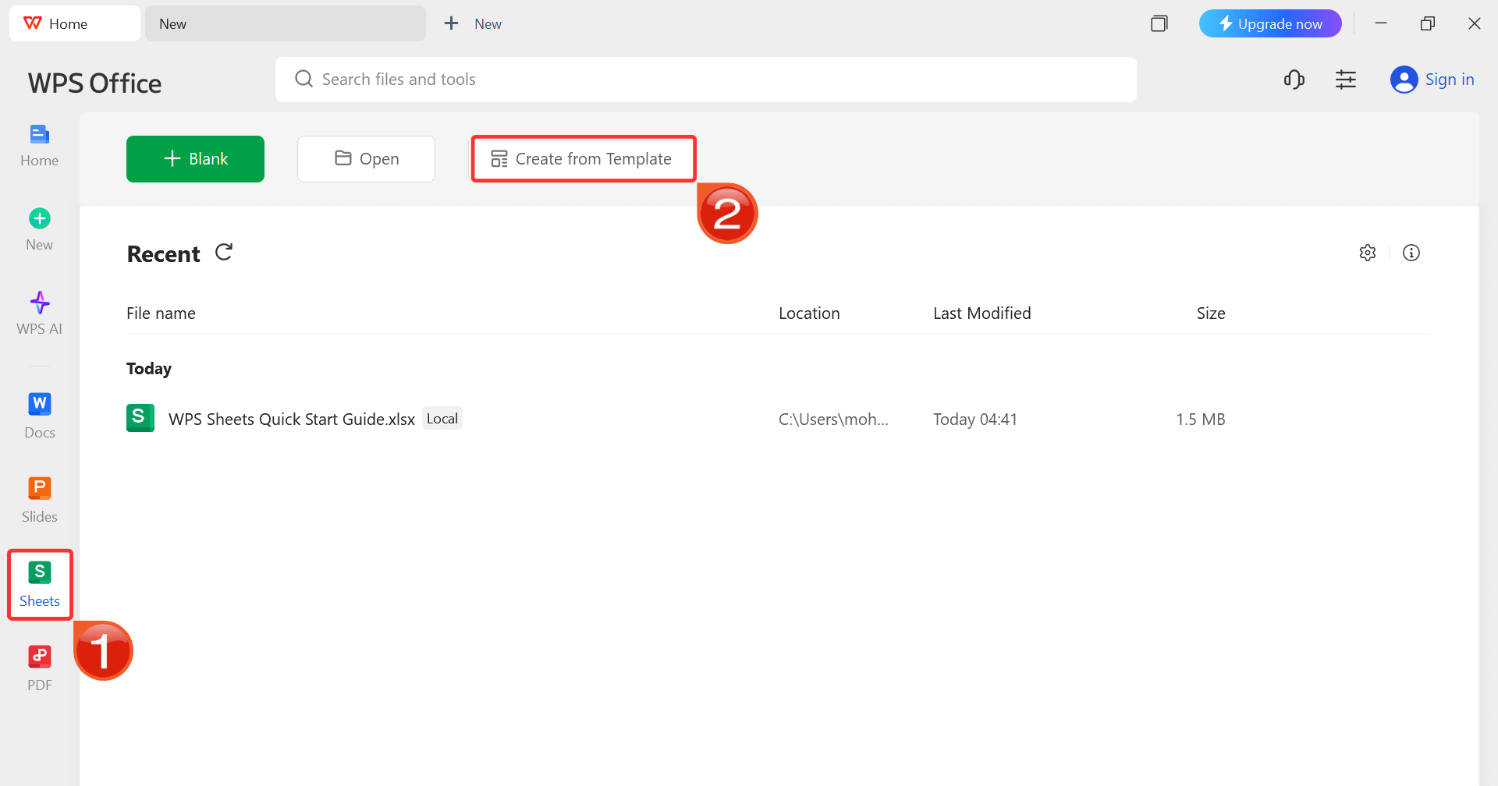
Task: Open the Sheets section in sidebar
Action: (40, 584)
